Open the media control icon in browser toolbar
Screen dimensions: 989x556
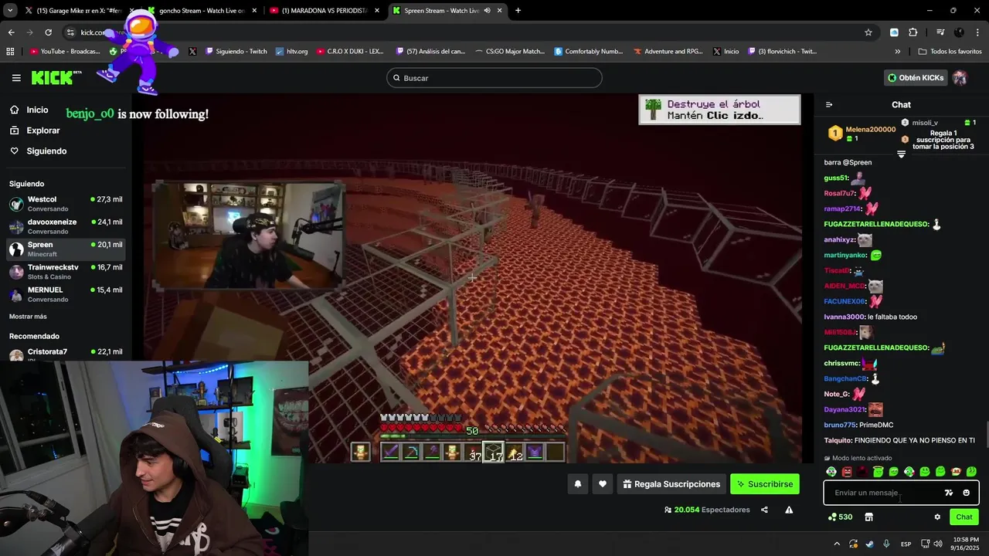(940, 32)
